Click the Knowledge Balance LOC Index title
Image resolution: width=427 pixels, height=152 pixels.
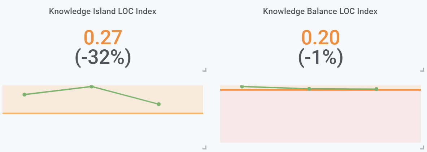(x=320, y=12)
